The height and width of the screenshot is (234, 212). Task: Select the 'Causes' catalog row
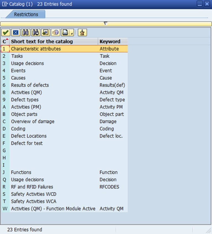64,78
